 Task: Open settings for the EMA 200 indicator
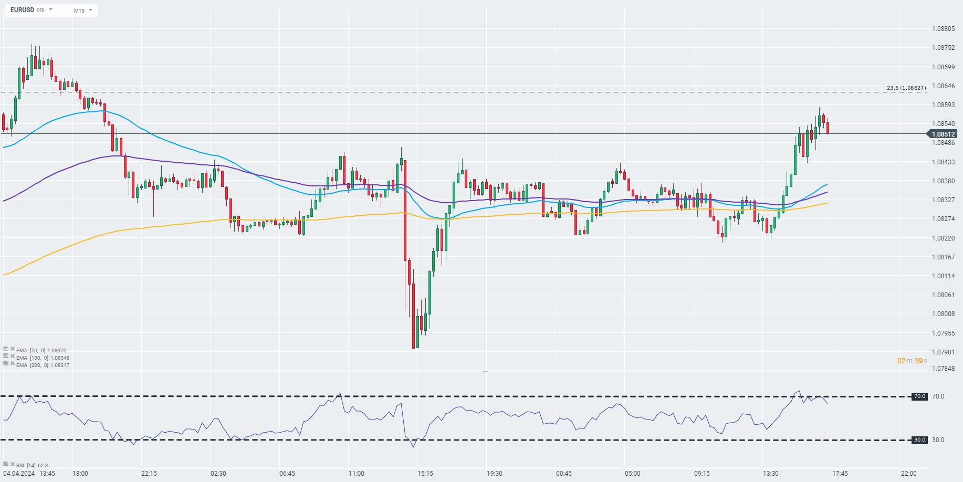[6, 363]
